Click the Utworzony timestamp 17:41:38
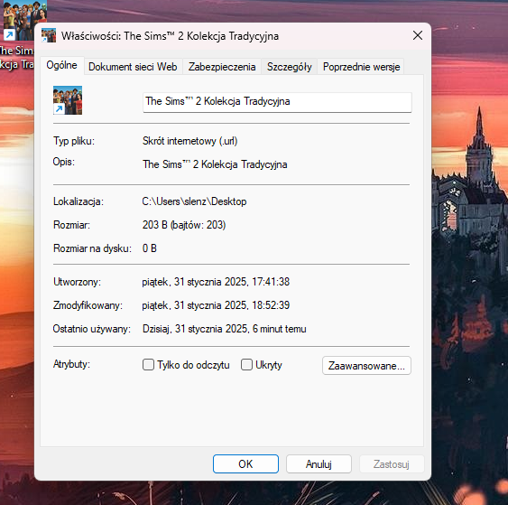This screenshot has width=508, height=505. pos(271,282)
